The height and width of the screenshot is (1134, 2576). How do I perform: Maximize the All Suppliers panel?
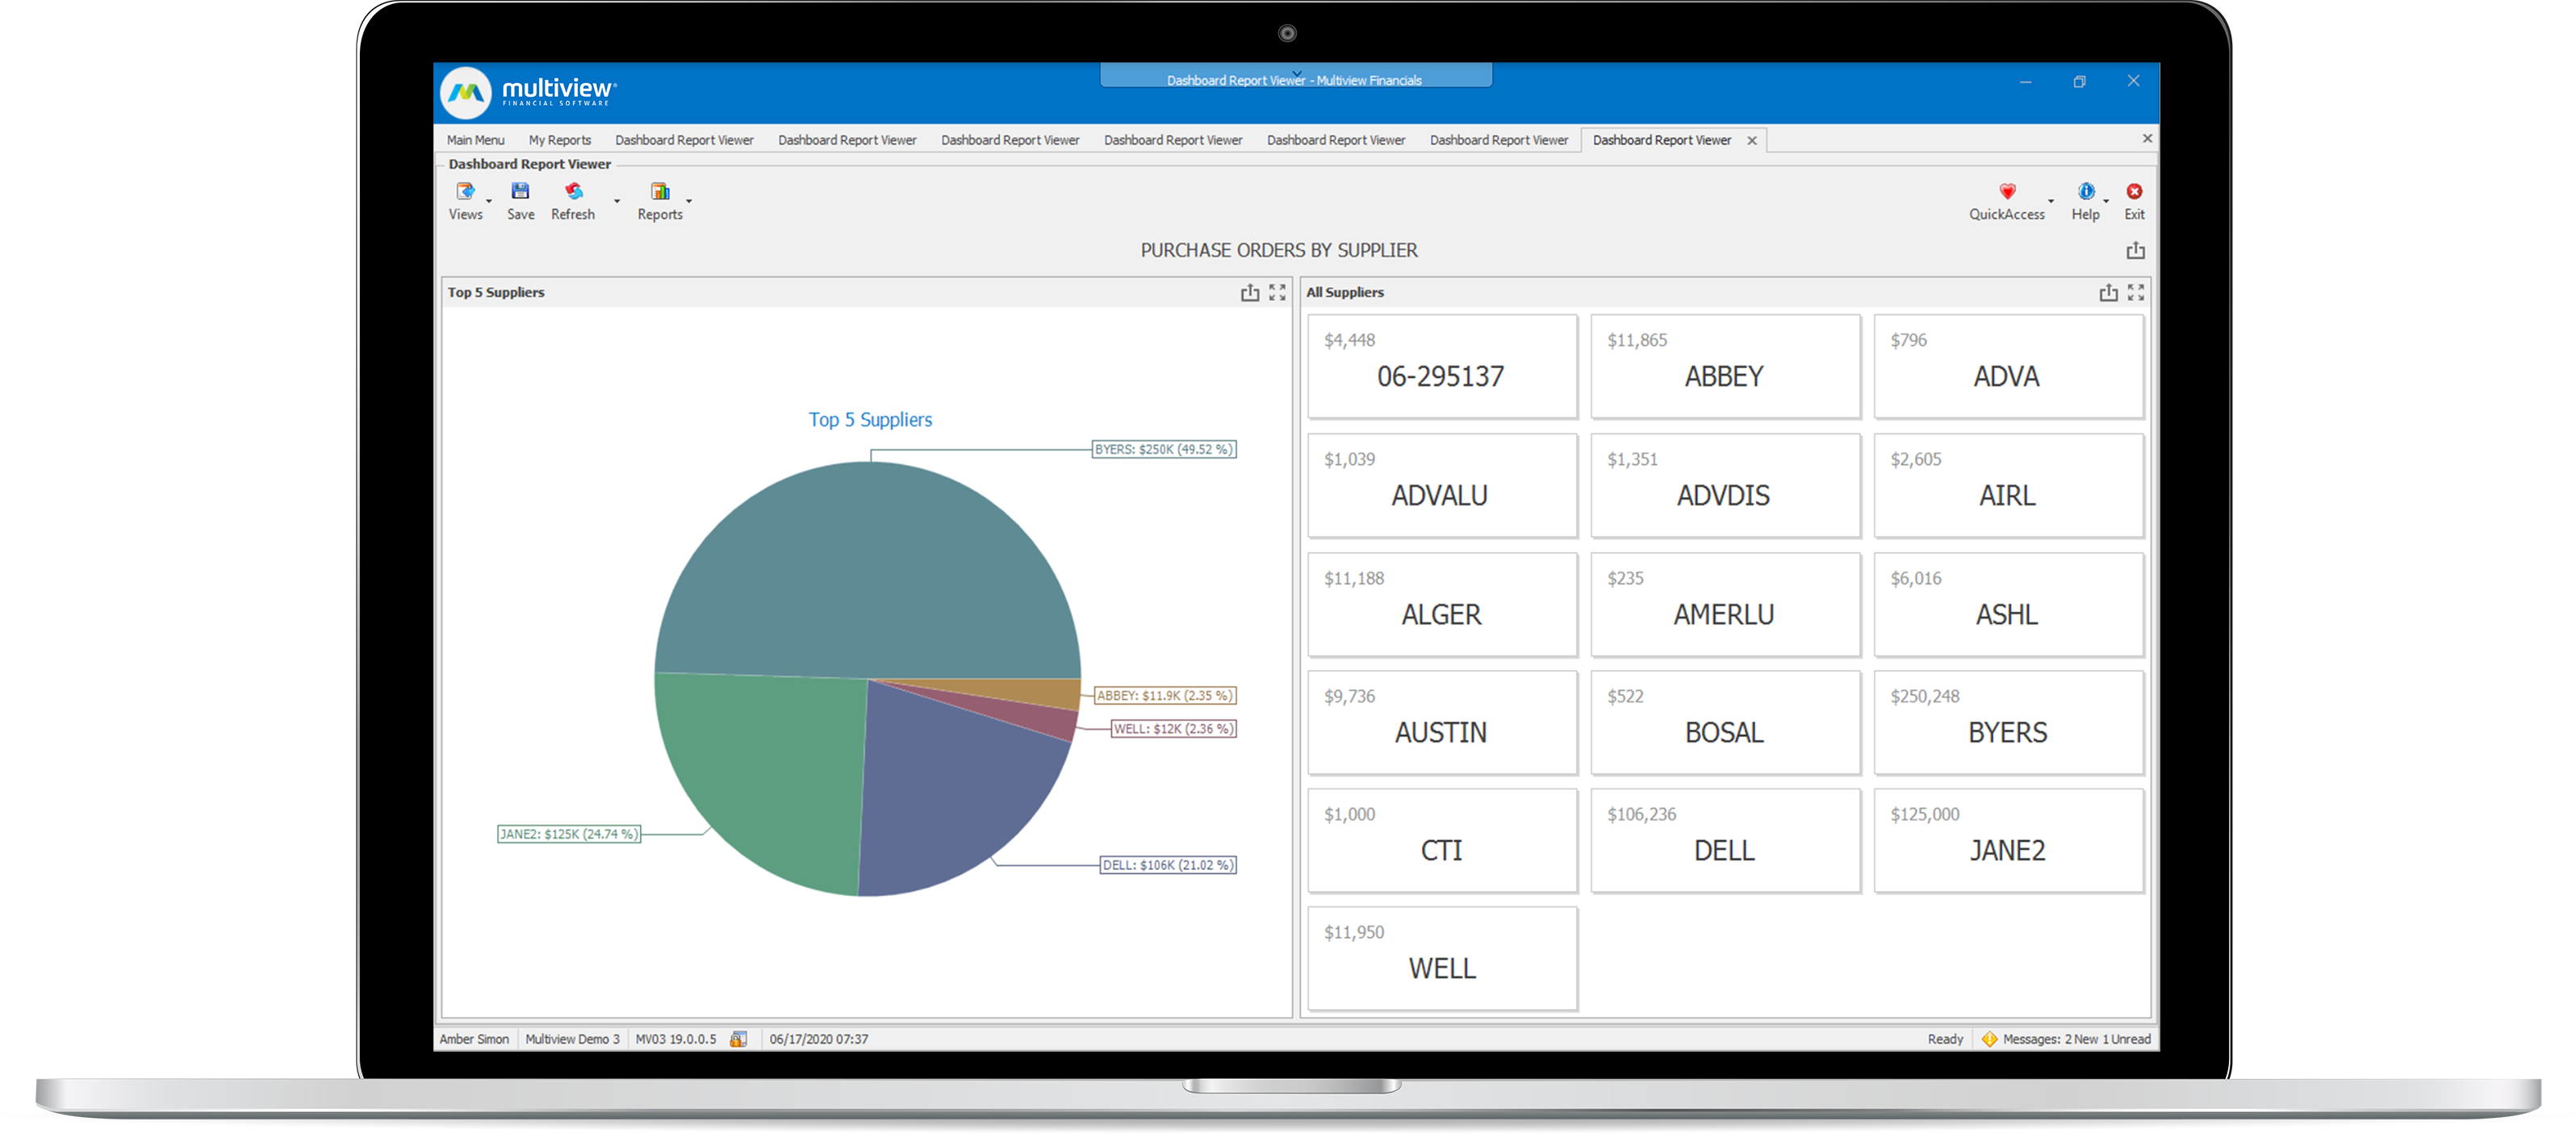click(2135, 293)
